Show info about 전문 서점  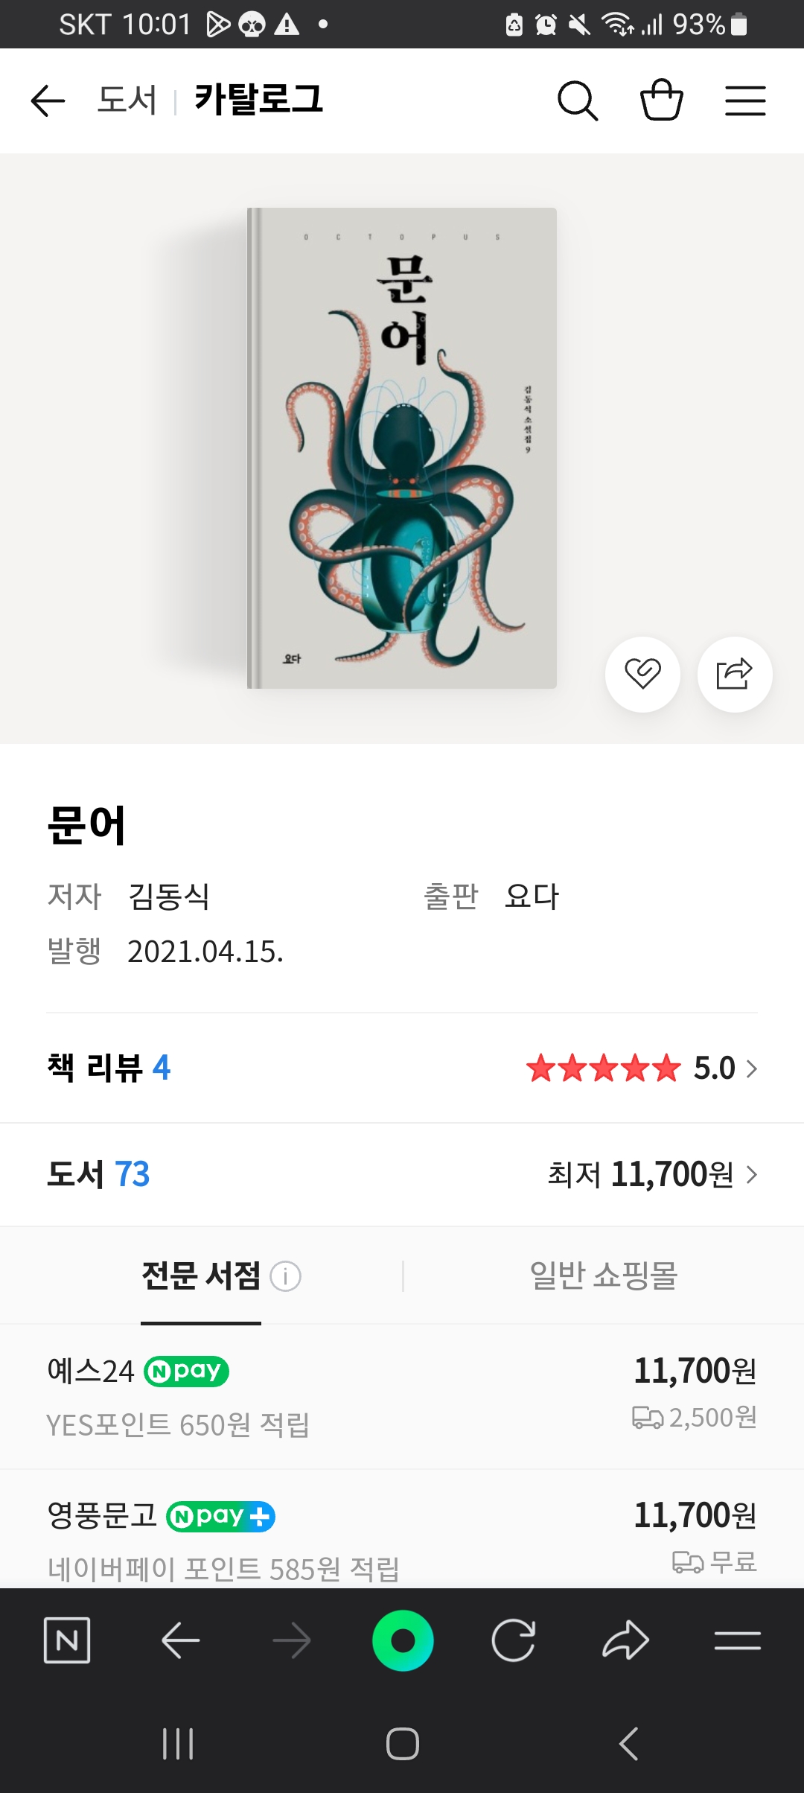[285, 1276]
